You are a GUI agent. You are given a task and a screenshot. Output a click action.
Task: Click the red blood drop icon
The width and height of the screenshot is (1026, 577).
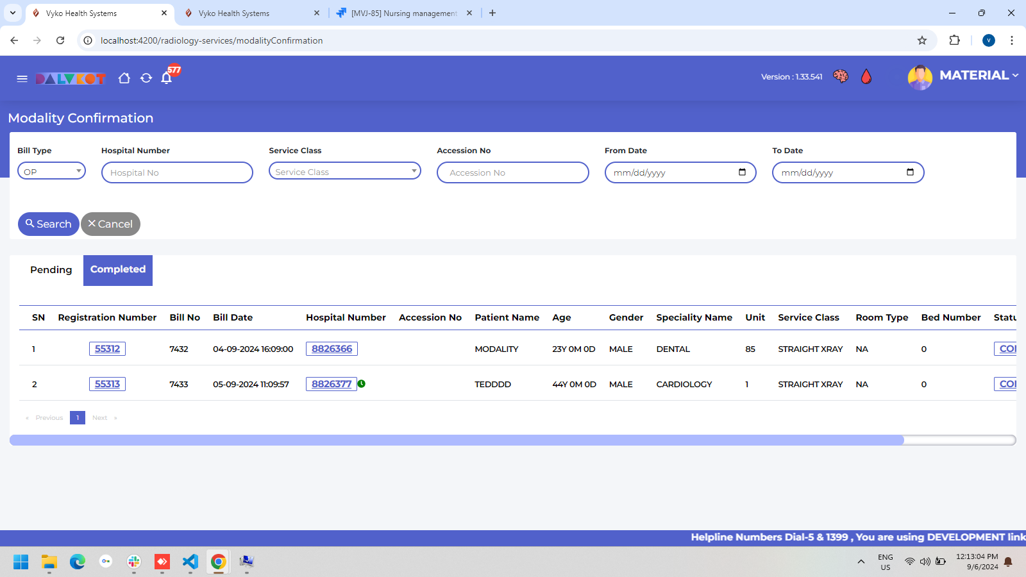(866, 77)
